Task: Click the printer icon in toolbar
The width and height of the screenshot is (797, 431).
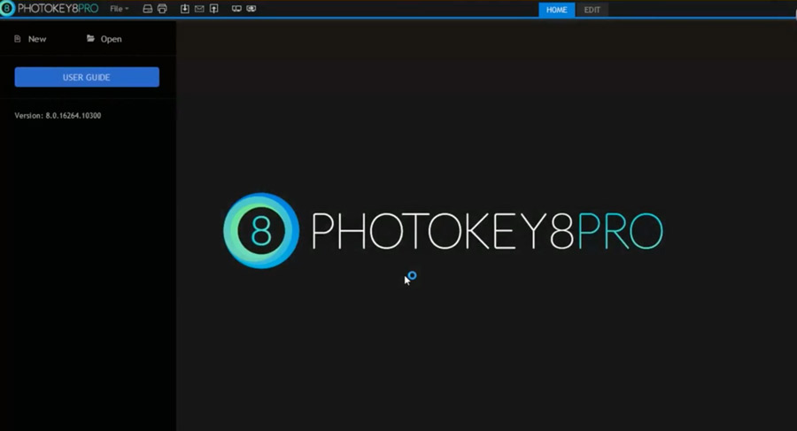Action: pyautogui.click(x=162, y=9)
